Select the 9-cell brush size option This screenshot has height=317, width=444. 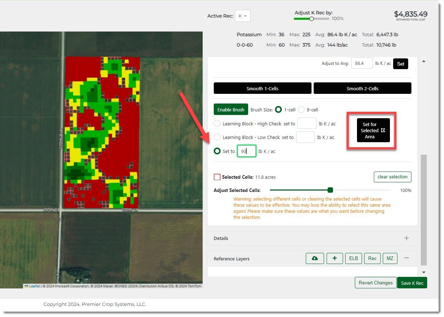pyautogui.click(x=301, y=110)
